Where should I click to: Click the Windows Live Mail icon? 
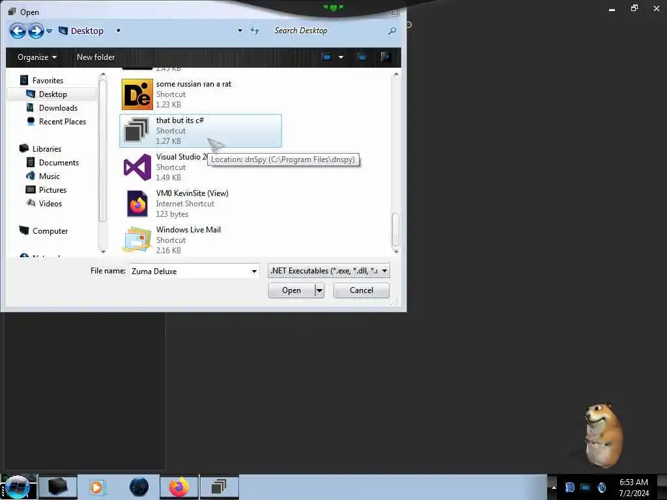click(137, 240)
